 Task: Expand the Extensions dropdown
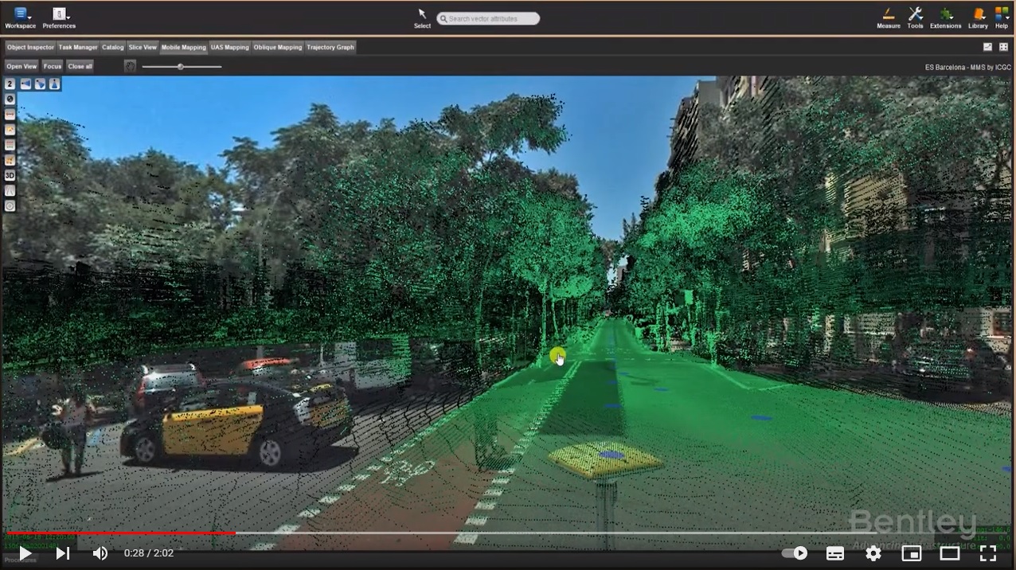(945, 14)
